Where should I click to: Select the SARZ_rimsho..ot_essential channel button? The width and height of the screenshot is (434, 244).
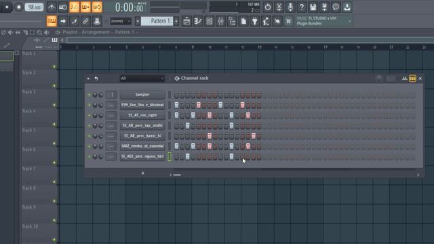[x=142, y=146]
